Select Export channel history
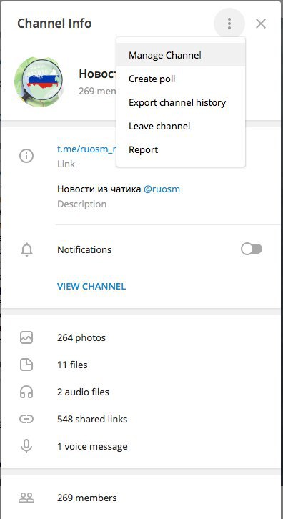 (181, 102)
